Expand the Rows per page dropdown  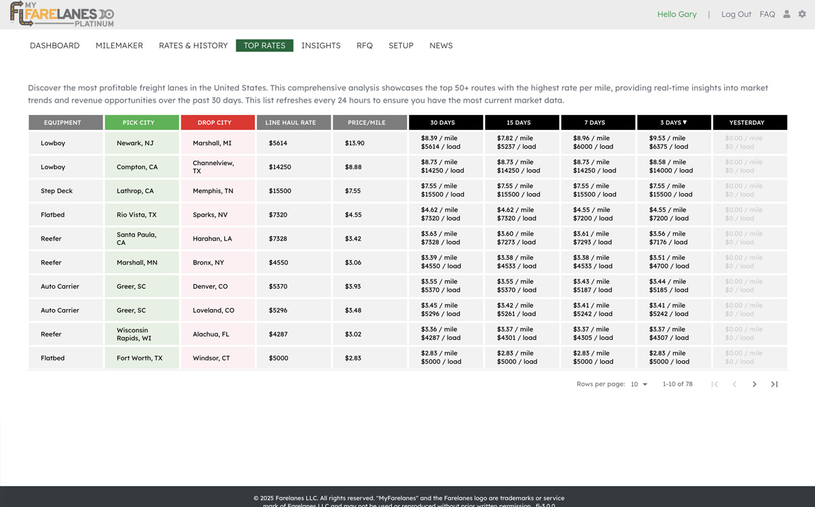(638, 385)
